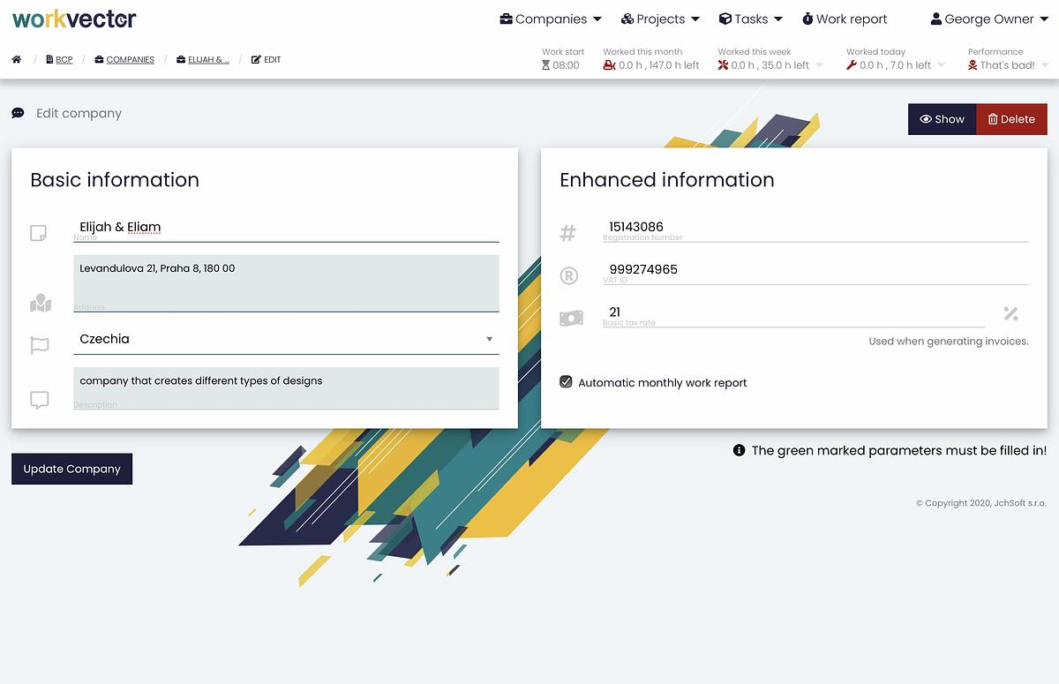
Task: Open the Czechia country dropdown
Action: click(286, 339)
